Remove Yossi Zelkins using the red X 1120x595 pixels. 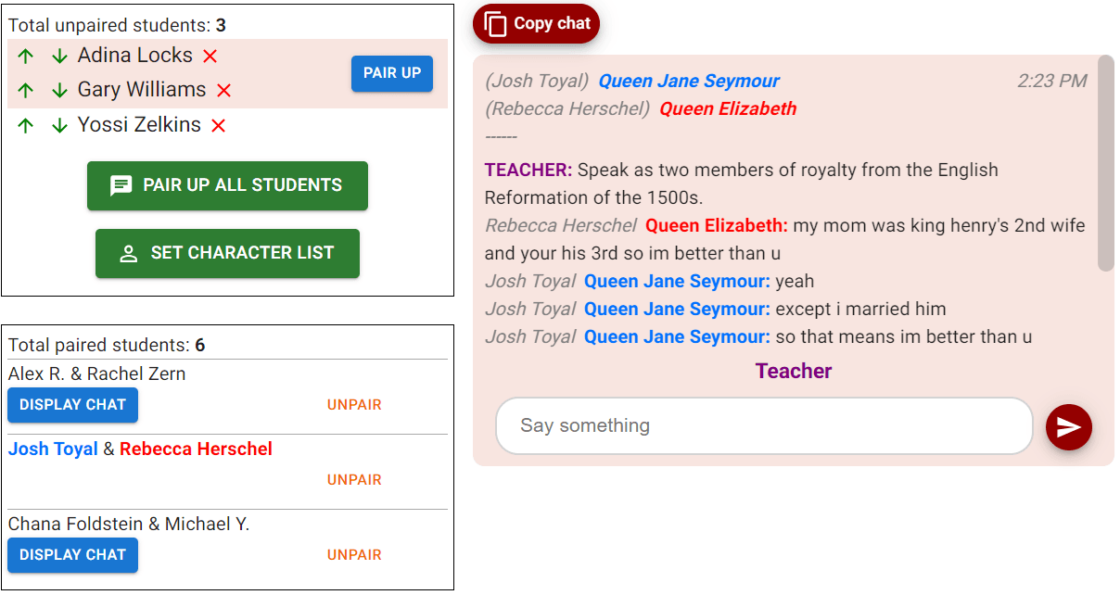tap(218, 124)
